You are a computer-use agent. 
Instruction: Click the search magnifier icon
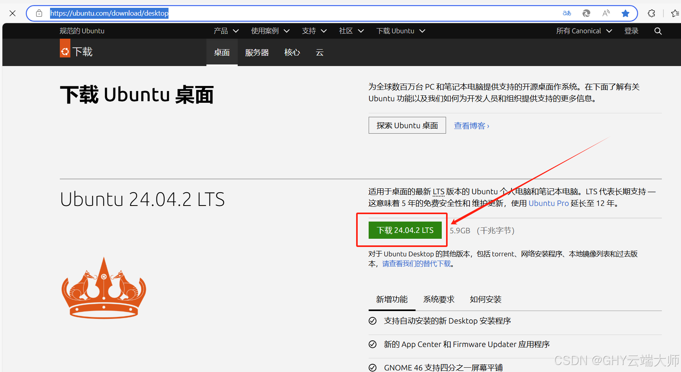click(x=658, y=31)
